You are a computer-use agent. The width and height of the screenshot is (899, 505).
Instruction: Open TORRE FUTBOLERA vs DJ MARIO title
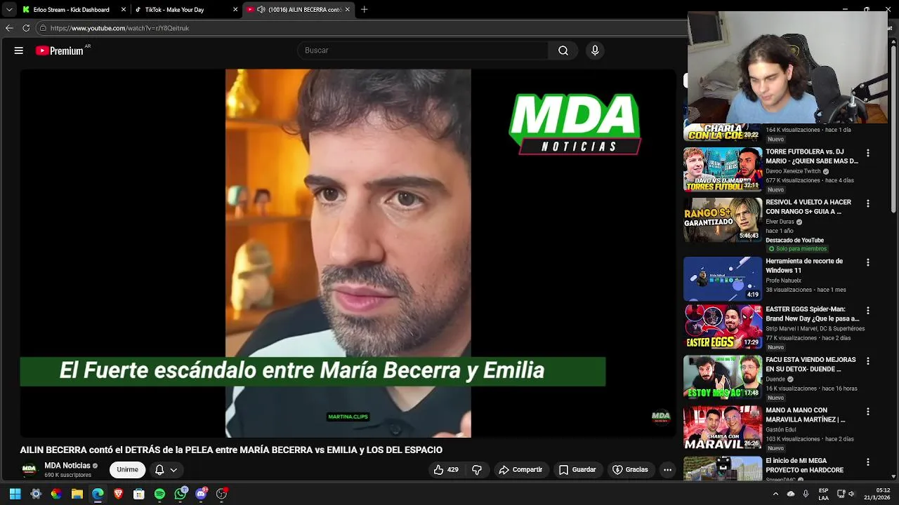pos(812,156)
